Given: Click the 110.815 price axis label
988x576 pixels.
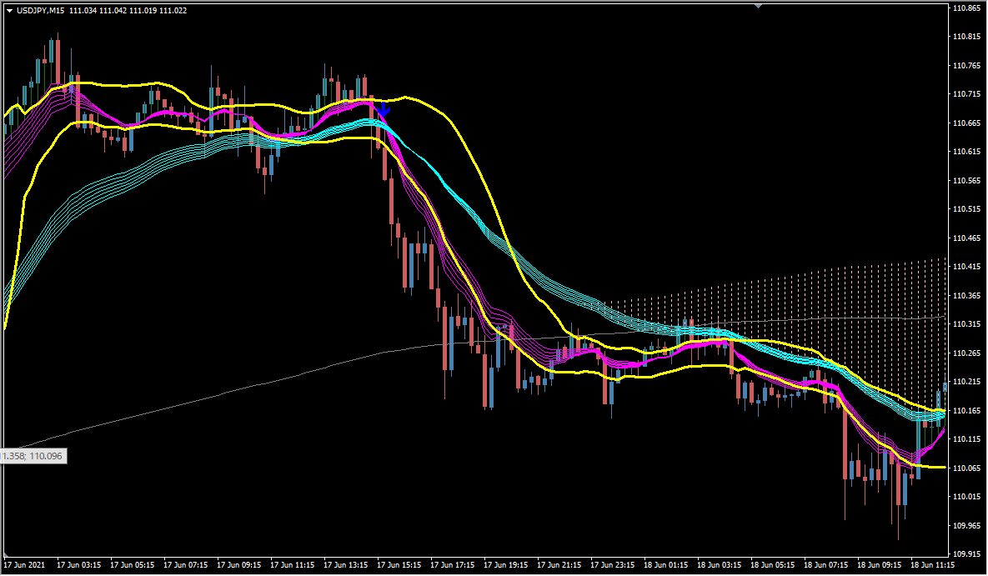Looking at the screenshot, I should point(966,37).
